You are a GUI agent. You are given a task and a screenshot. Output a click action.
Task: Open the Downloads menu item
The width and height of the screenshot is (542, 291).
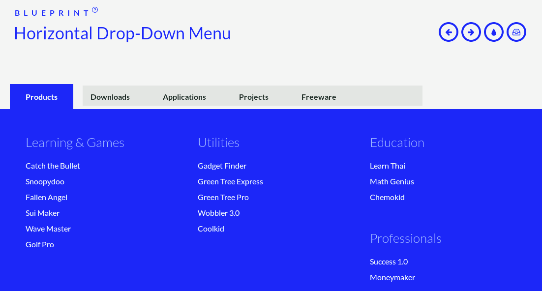click(x=110, y=97)
